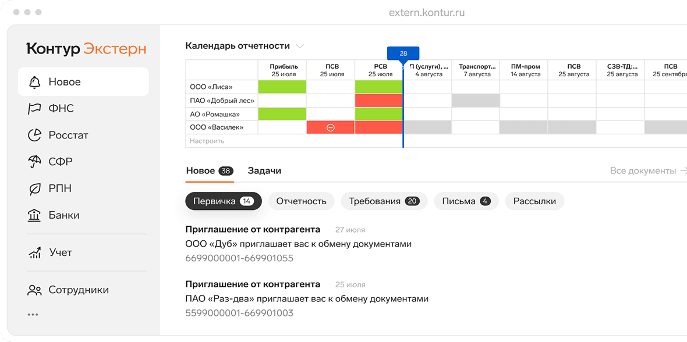Click the blue 28 date marker
This screenshot has width=687, height=342.
point(403,54)
